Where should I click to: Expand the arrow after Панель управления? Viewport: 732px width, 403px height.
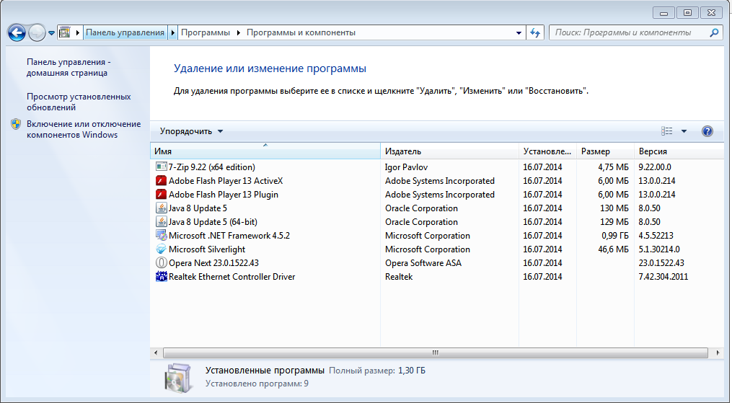[x=173, y=32]
